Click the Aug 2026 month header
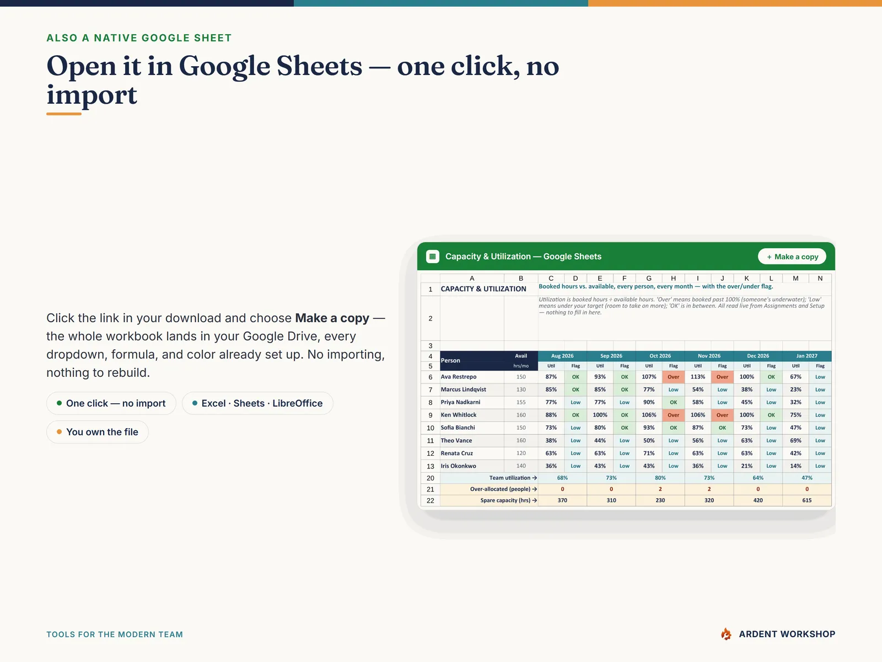Viewport: 882px width, 662px height. [x=562, y=356]
